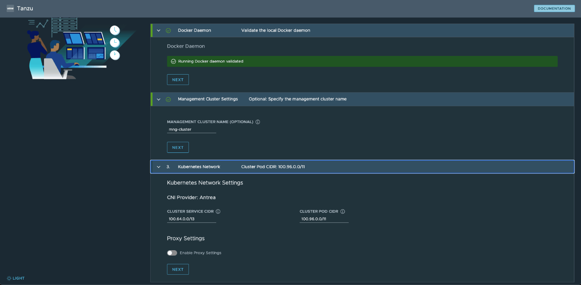The image size is (581, 285).
Task: Click 'Running Docker daemon validated' message
Action: pyautogui.click(x=211, y=61)
